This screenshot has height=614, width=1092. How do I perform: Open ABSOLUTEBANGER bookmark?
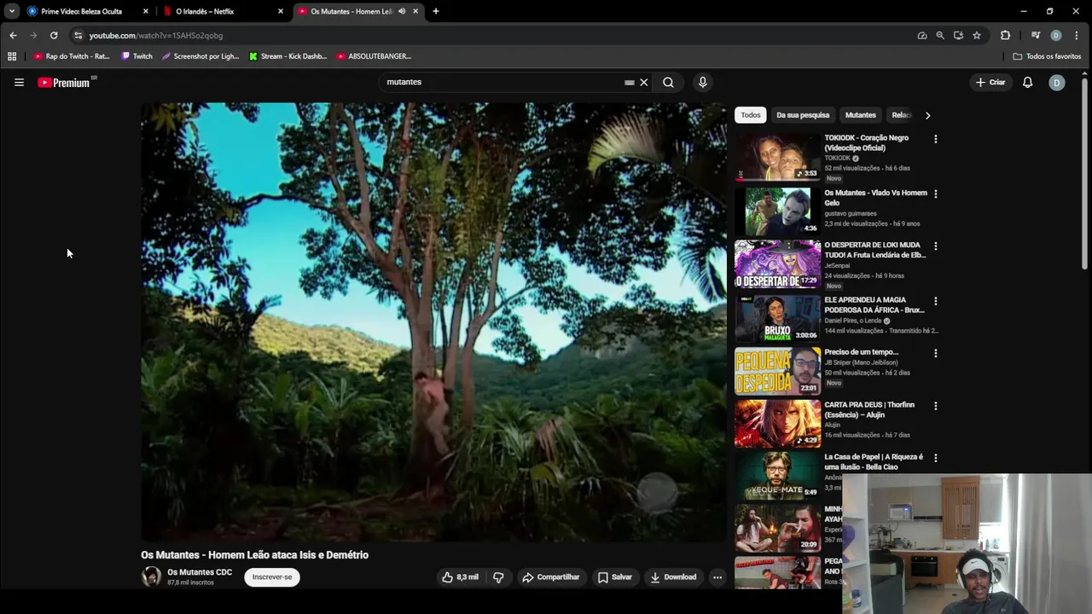[x=375, y=56]
